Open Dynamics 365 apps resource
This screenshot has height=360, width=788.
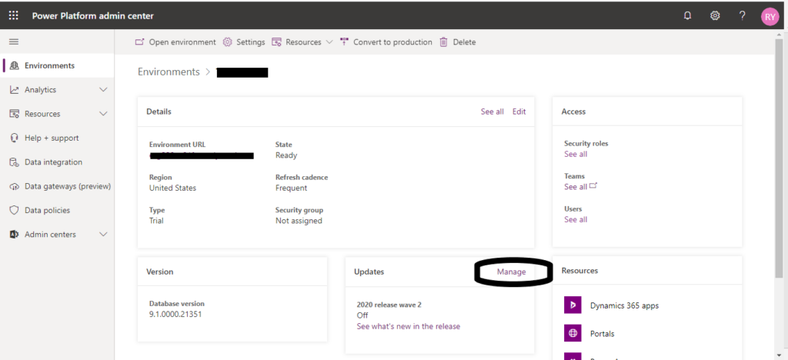tap(624, 305)
